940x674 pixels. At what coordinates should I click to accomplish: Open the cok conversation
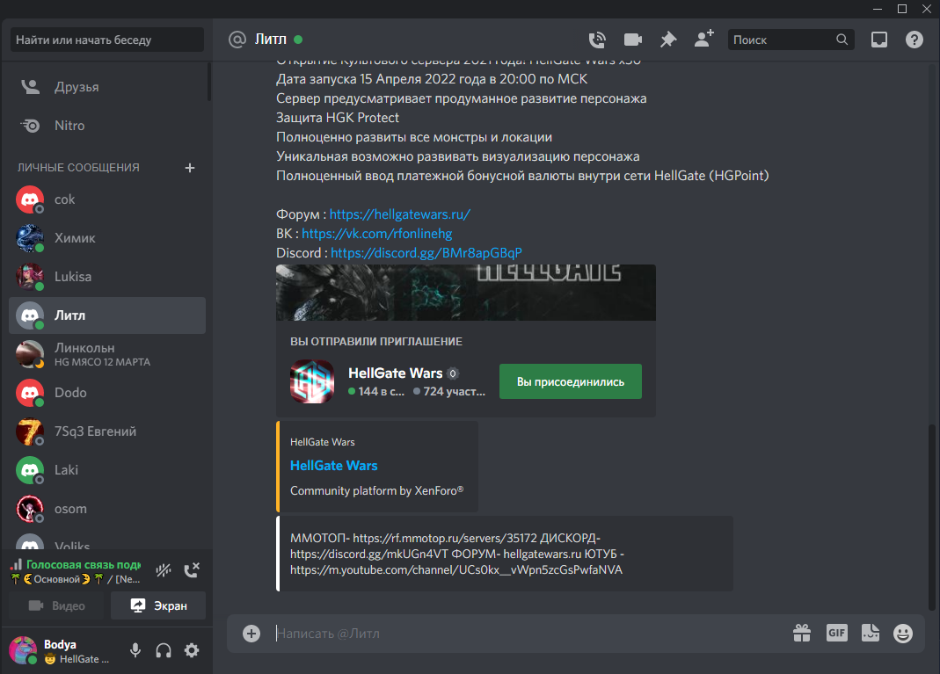[x=107, y=199]
